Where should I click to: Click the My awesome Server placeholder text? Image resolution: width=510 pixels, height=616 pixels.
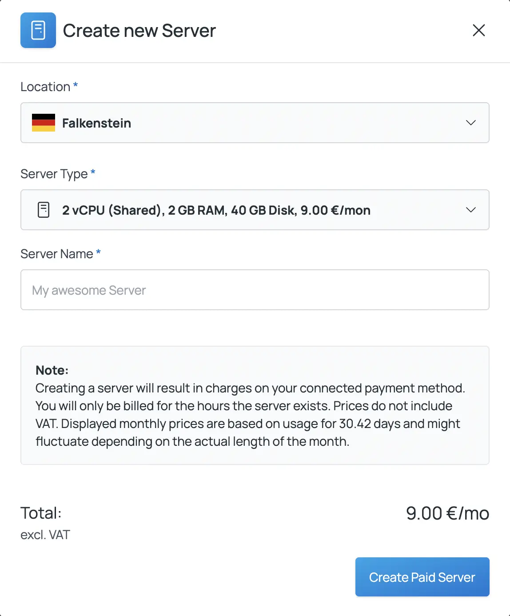pyautogui.click(x=88, y=290)
